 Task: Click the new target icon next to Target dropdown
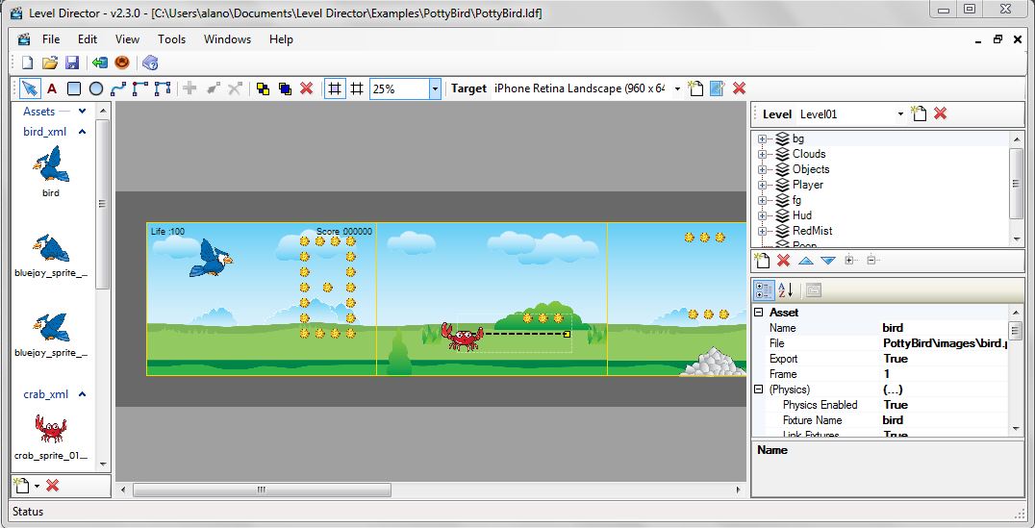click(x=695, y=88)
